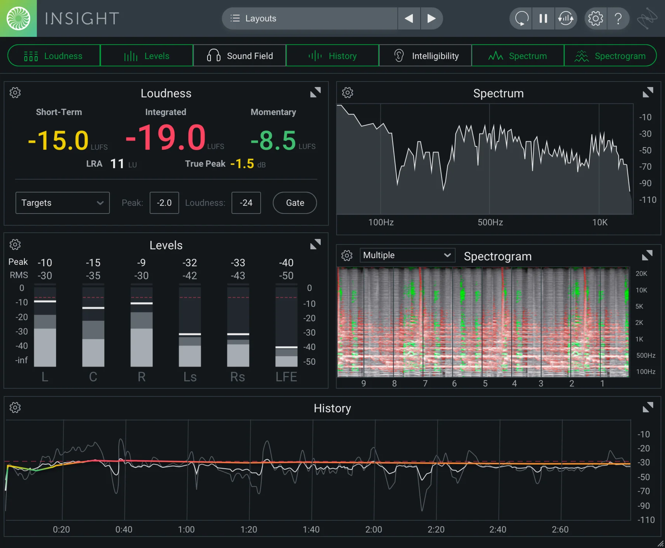Image resolution: width=665 pixels, height=548 pixels.
Task: Open the Targets dropdown
Action: (62, 202)
